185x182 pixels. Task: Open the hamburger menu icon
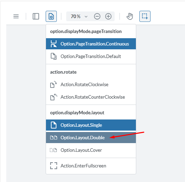click(16, 16)
